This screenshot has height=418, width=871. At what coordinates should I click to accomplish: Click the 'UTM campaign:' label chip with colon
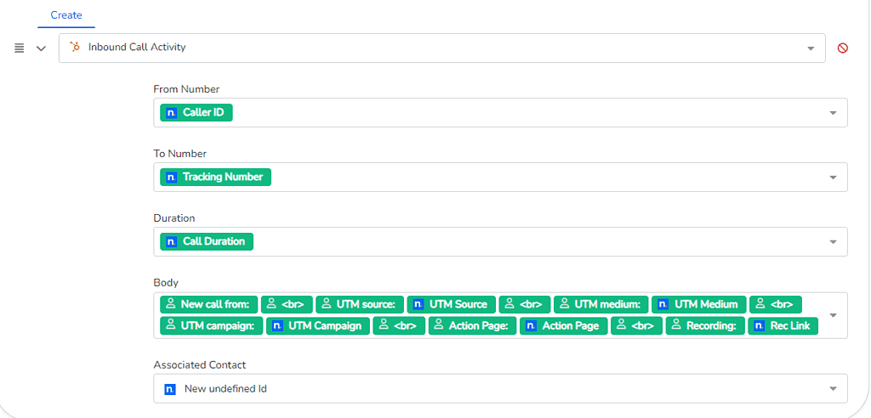click(212, 326)
